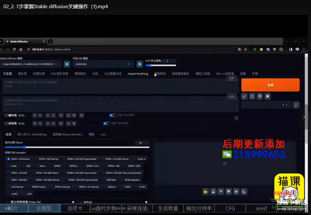Open the styles dropdown arrow below generate
Image resolution: width=311 pixels, height=215 pixels.
pos(286,105)
